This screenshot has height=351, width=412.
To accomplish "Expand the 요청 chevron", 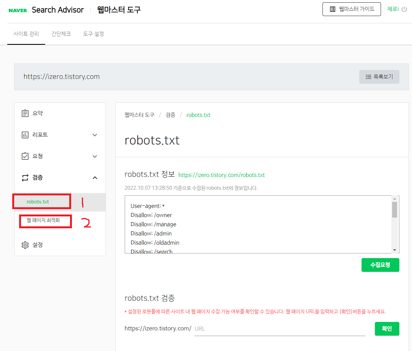I will [95, 156].
